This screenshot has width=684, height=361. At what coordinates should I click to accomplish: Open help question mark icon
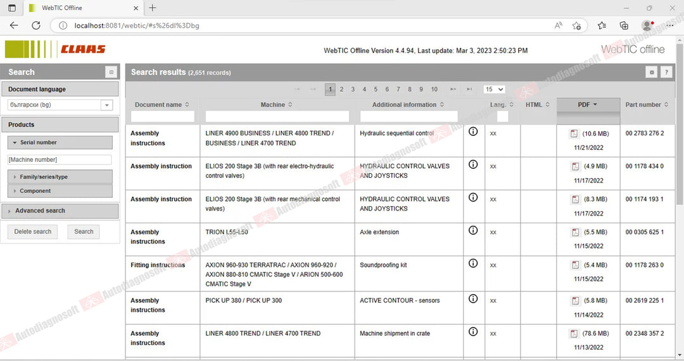666,72
